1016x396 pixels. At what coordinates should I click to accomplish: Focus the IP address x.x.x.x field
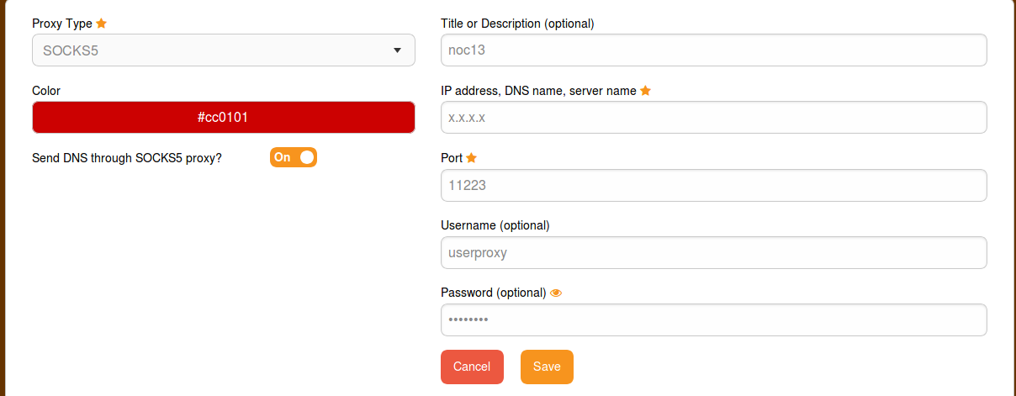tap(713, 118)
